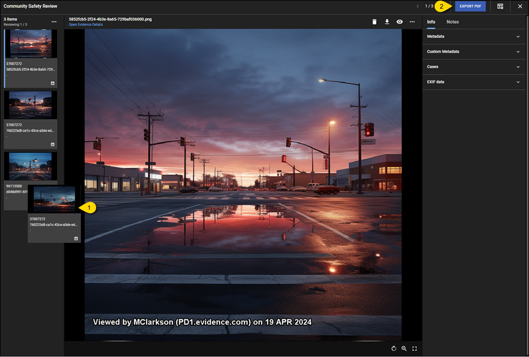529x357 pixels.
Task: Switch to the Notes tab
Action: coord(452,22)
